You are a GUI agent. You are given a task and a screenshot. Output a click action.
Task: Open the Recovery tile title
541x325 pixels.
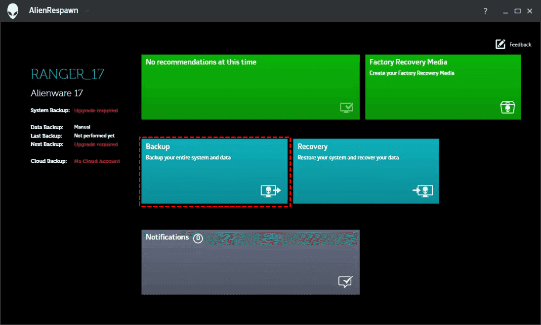(x=313, y=146)
